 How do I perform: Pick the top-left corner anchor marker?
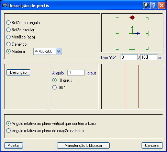click(x=117, y=19)
